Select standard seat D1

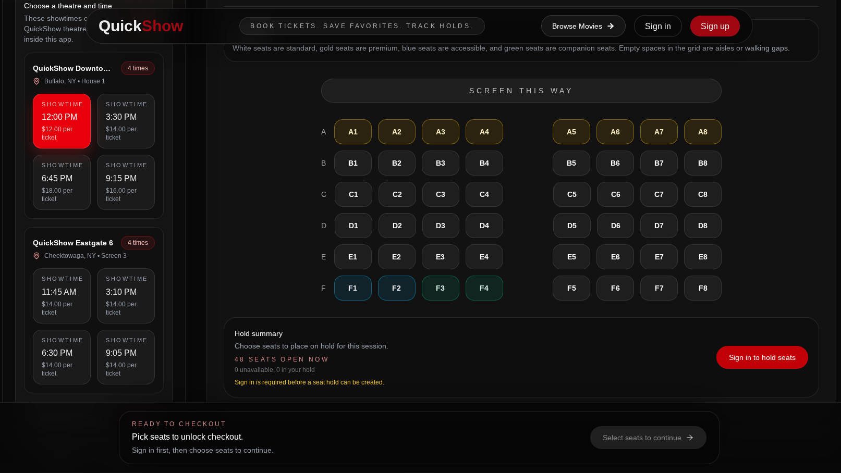[354, 226]
